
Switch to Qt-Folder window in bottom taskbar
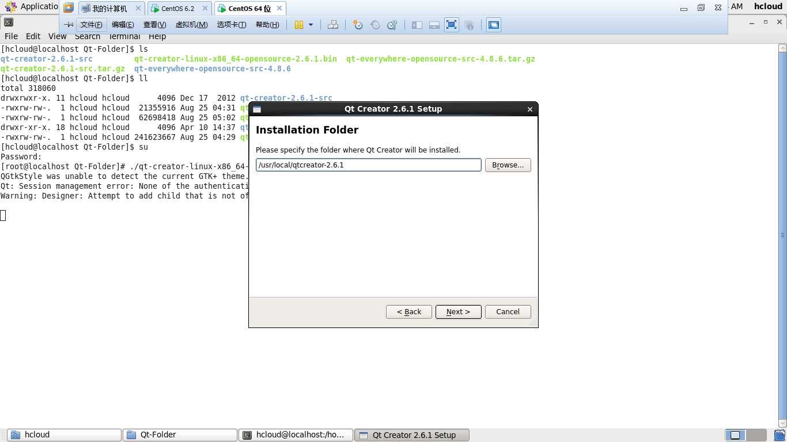click(180, 435)
